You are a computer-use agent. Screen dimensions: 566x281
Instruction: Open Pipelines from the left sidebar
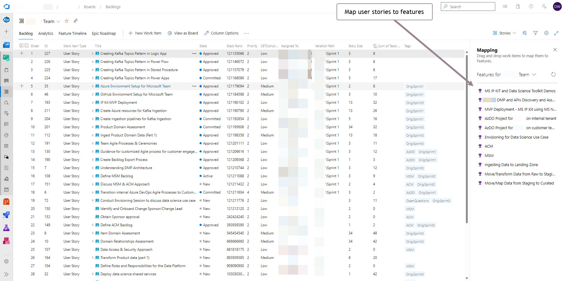(x=6, y=215)
